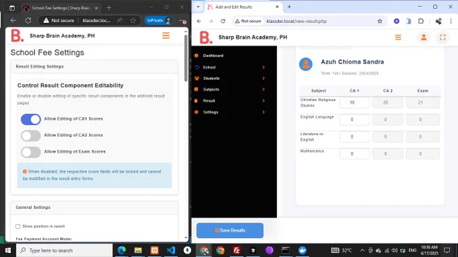
Task: Click the Subjects sidebar icon
Action: click(196, 89)
